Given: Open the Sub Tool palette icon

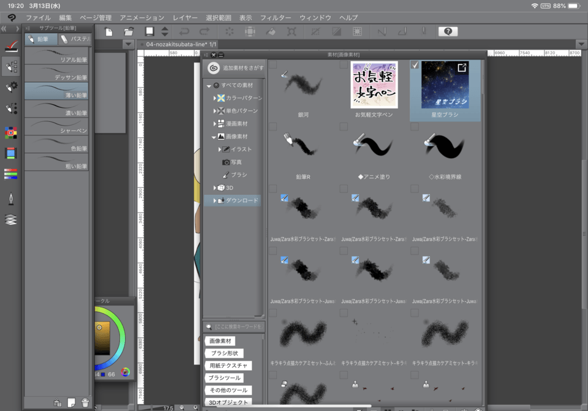Looking at the screenshot, I should click(x=11, y=66).
